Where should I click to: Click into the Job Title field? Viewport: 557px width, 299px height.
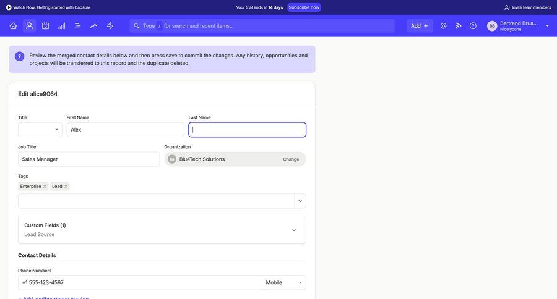[x=89, y=159]
